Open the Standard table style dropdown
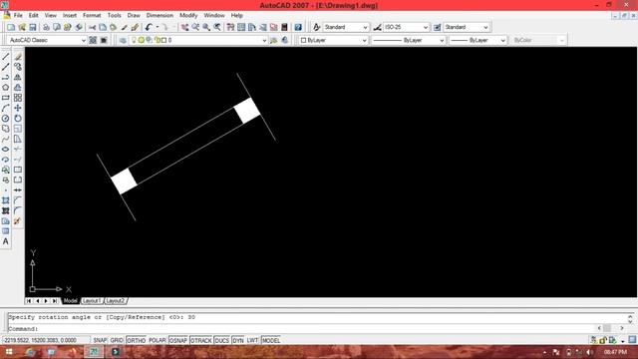 coord(467,27)
